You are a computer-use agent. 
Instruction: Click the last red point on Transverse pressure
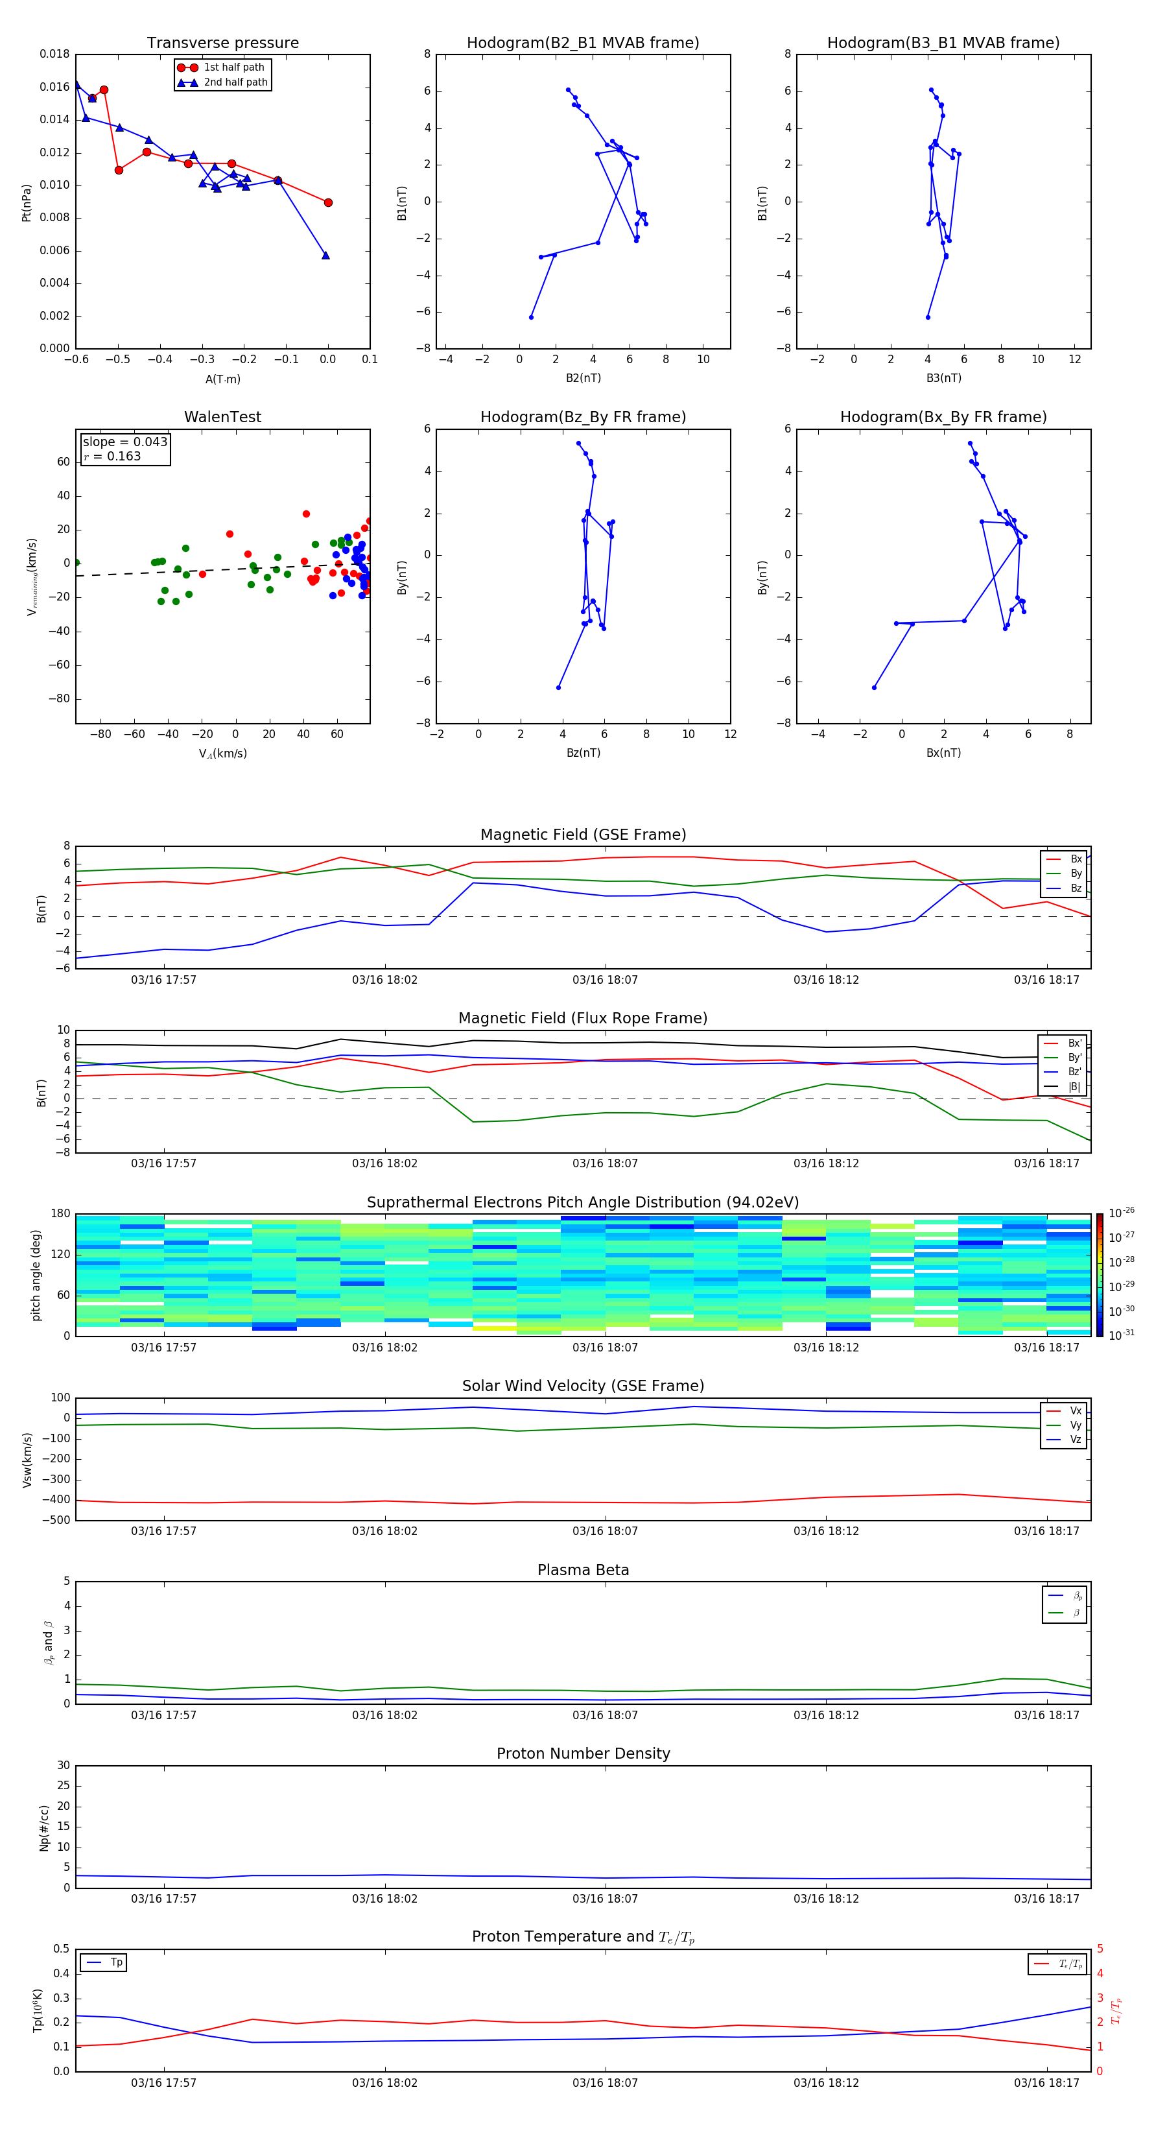tap(328, 203)
